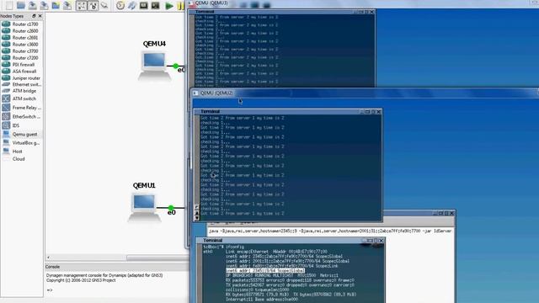Click the highlighted inet6 addr line in ifconfig output
Viewport: 539px width, 303px height.
265,271
